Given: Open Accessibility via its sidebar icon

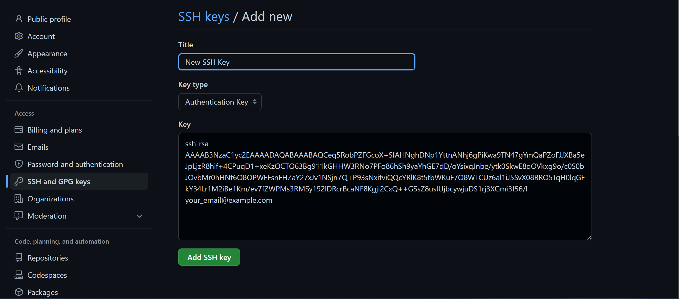Looking at the screenshot, I should tap(19, 70).
